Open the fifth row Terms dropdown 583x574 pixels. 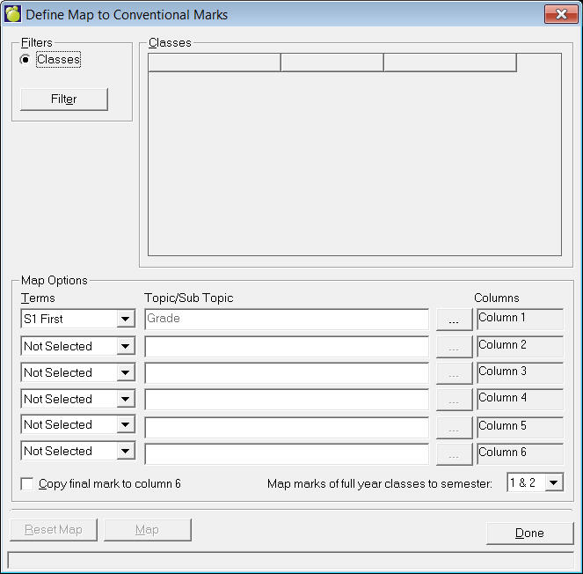click(126, 425)
